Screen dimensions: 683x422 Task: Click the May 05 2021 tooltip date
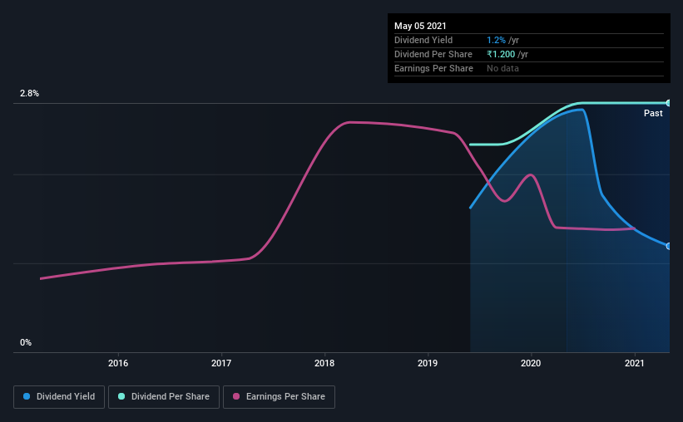tap(420, 26)
